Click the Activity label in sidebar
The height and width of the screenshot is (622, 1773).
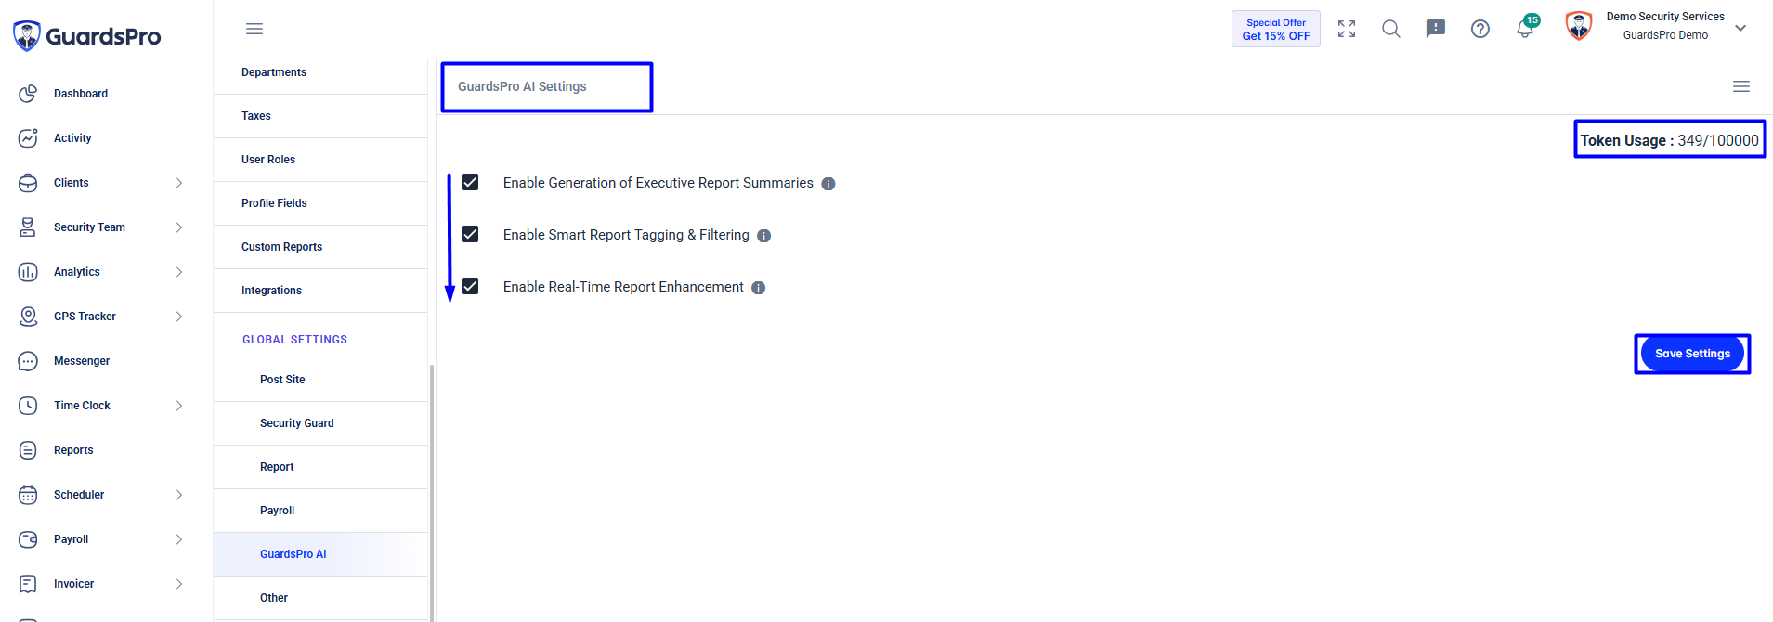(72, 138)
